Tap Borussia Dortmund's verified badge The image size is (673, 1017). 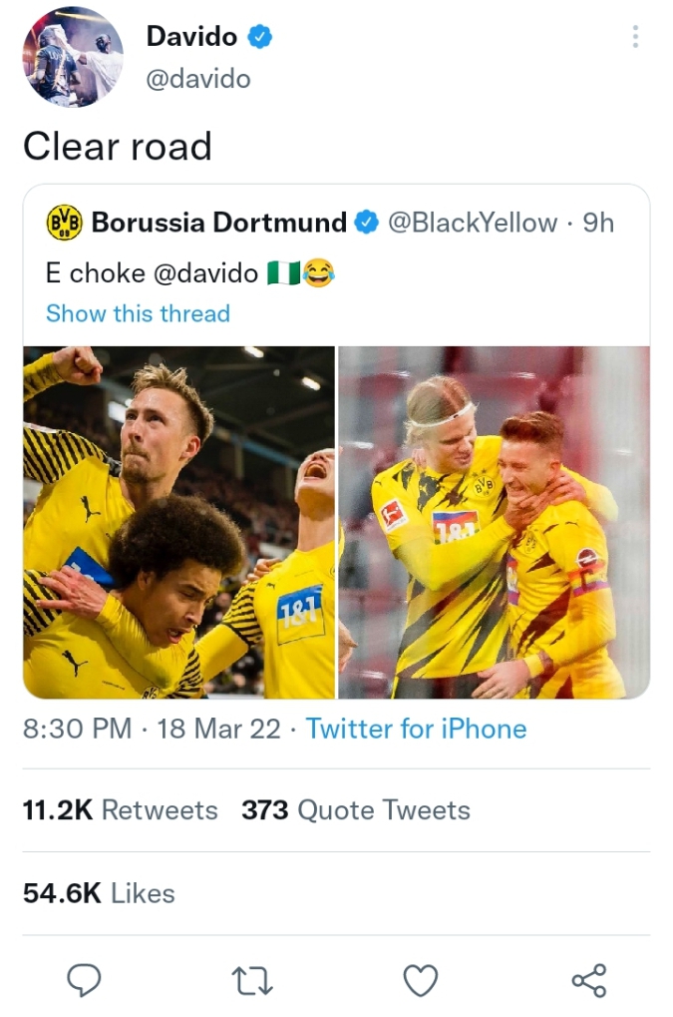click(367, 223)
